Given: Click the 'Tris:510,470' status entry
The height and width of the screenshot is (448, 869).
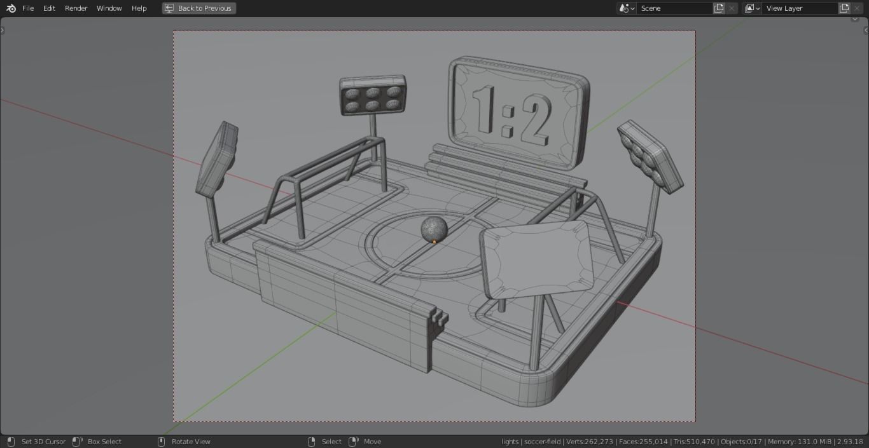Looking at the screenshot, I should coord(695,442).
